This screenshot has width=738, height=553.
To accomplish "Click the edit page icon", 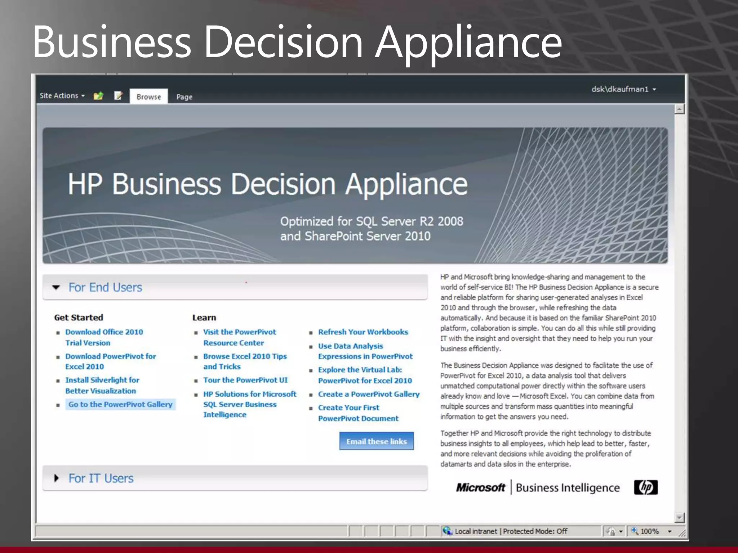I will point(118,96).
